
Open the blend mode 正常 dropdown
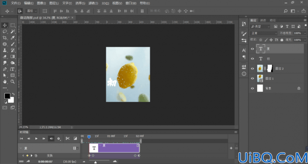263,33
